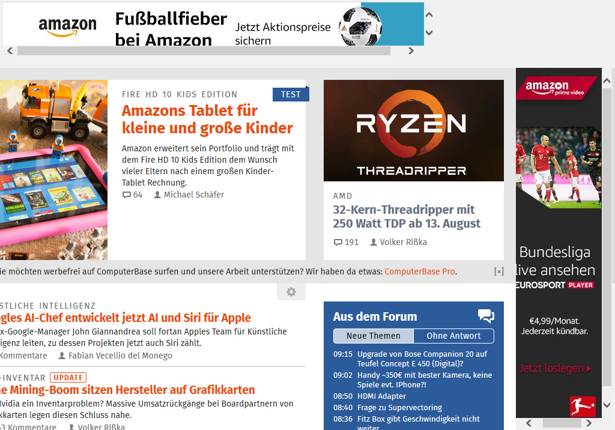Click Aus dem Forum heading
This screenshot has height=430, width=615.
click(x=375, y=316)
